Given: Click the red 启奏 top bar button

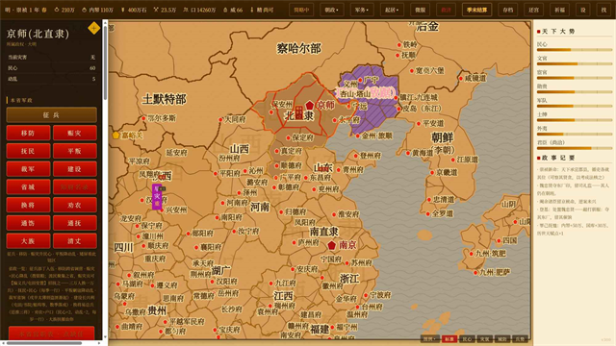Looking at the screenshot, I should pos(446,10).
